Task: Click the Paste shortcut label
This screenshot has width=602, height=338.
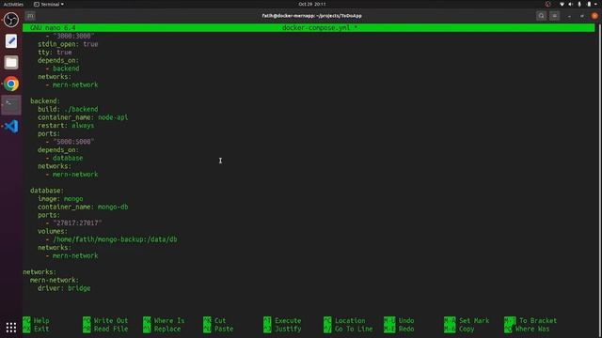Action: (x=224, y=329)
